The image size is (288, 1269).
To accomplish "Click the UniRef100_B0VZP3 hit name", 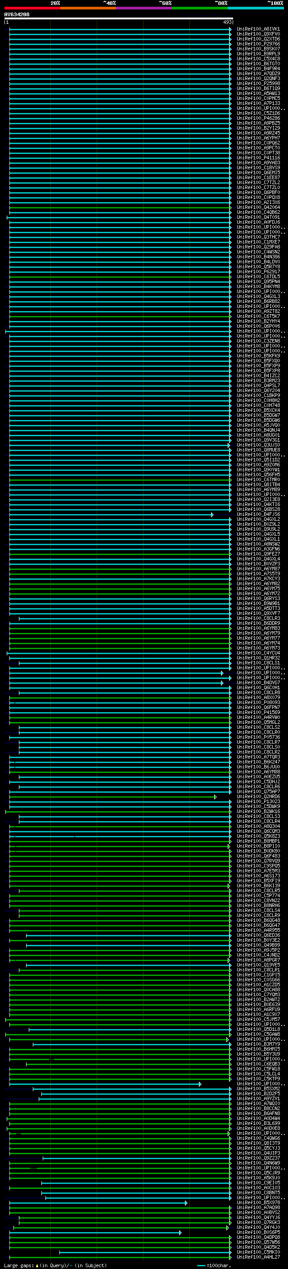I will [258, 564].
